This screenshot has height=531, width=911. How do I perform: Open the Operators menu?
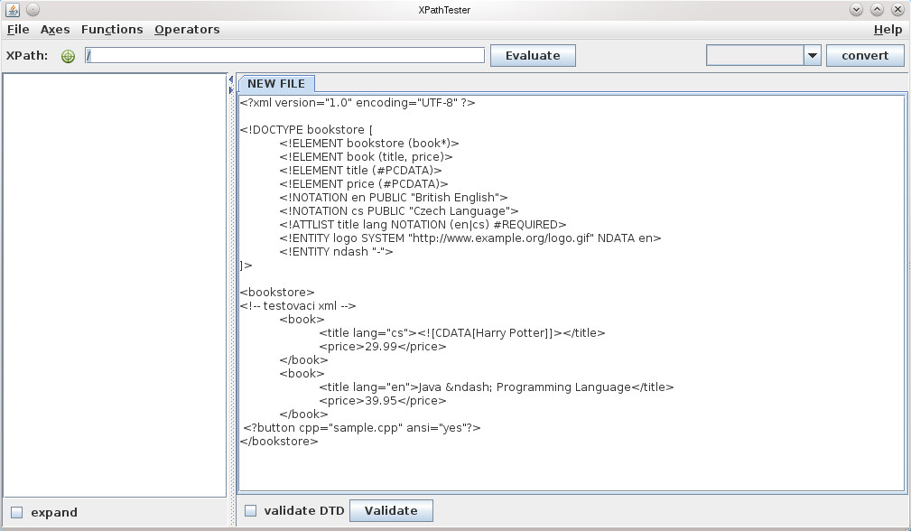tap(187, 30)
